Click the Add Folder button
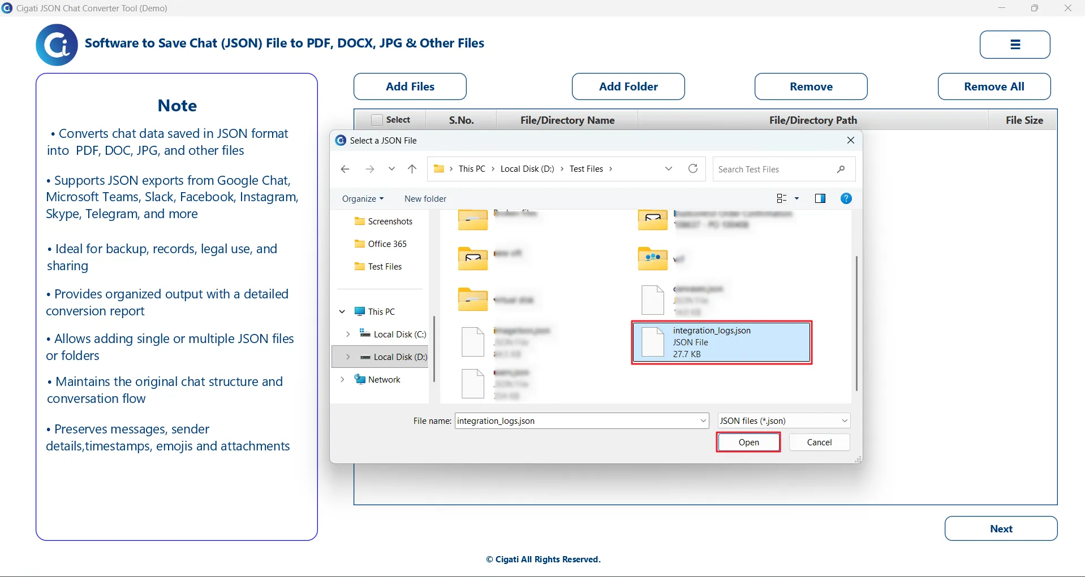Image resolution: width=1085 pixels, height=577 pixels. coord(628,86)
